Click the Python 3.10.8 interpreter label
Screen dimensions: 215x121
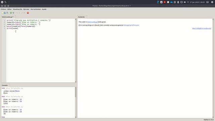click(208, 120)
